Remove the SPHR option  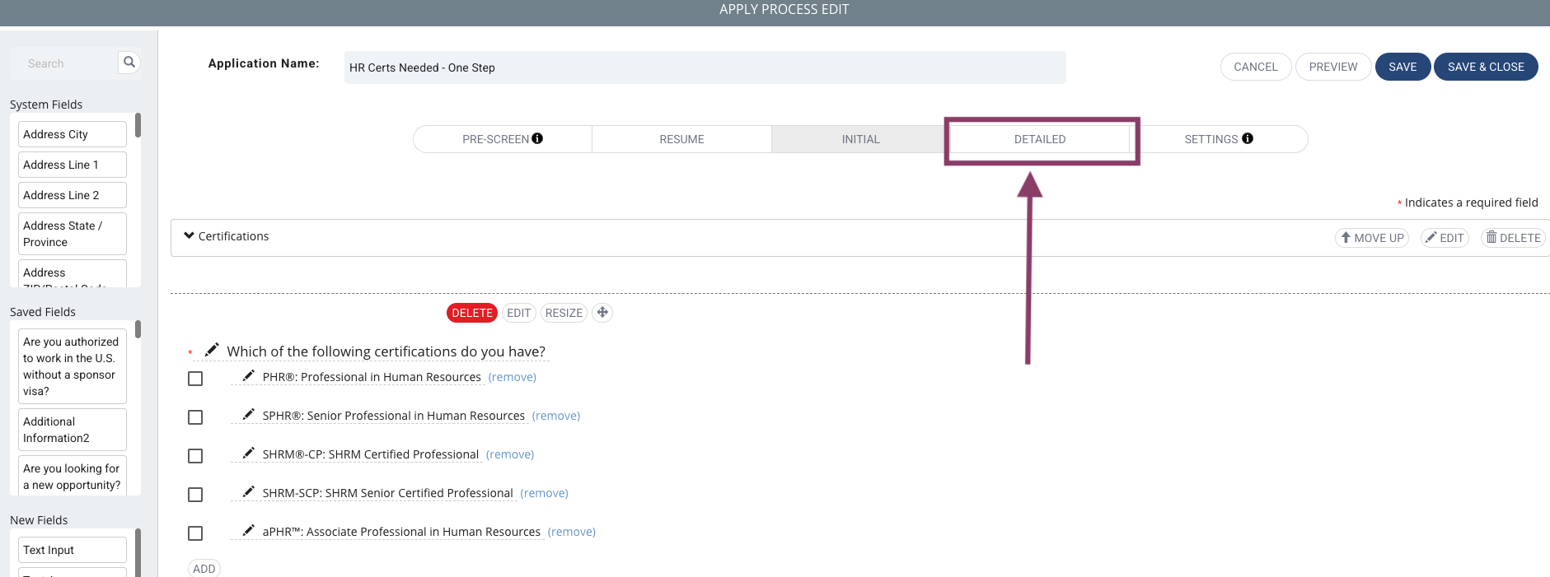[x=556, y=416]
